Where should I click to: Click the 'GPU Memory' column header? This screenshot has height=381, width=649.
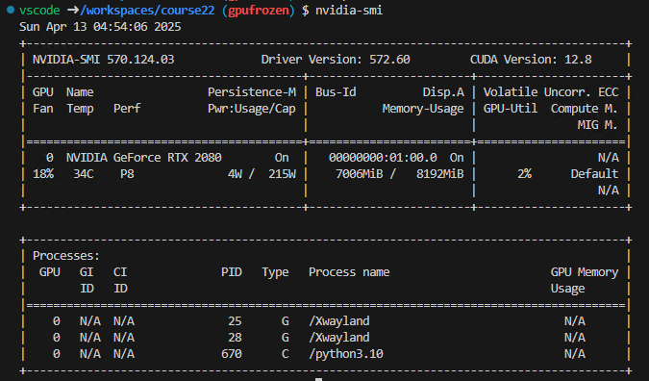(585, 272)
